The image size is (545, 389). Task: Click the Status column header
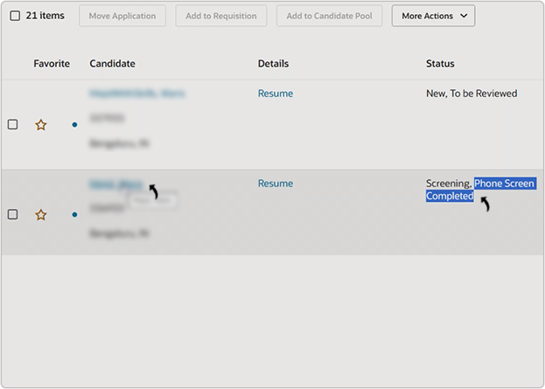(x=440, y=64)
